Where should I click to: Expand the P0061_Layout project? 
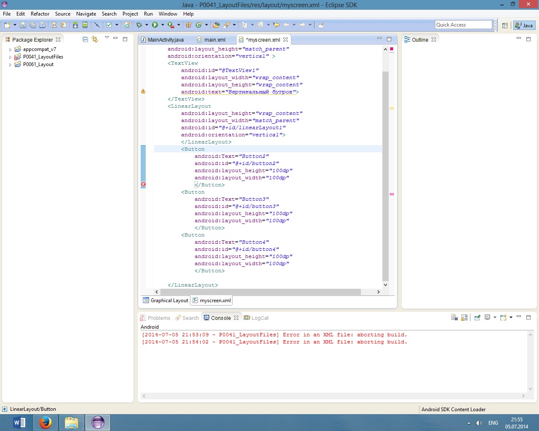[x=11, y=65]
